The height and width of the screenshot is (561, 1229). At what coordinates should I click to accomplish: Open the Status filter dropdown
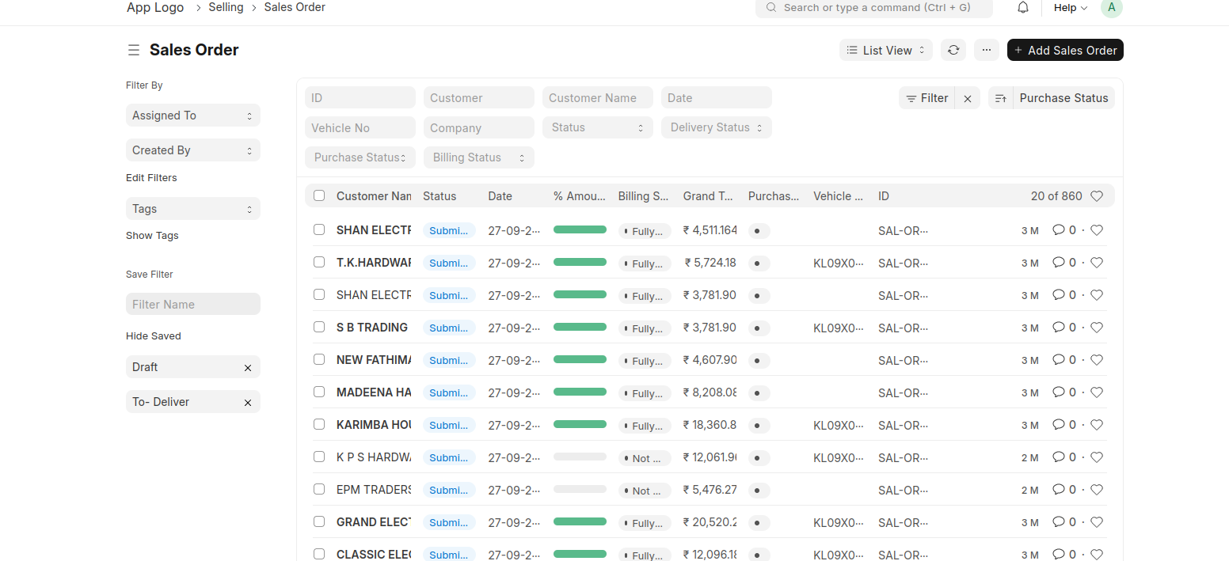click(x=598, y=127)
